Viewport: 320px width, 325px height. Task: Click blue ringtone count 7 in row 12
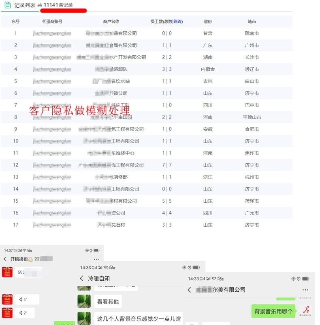click(x=170, y=165)
